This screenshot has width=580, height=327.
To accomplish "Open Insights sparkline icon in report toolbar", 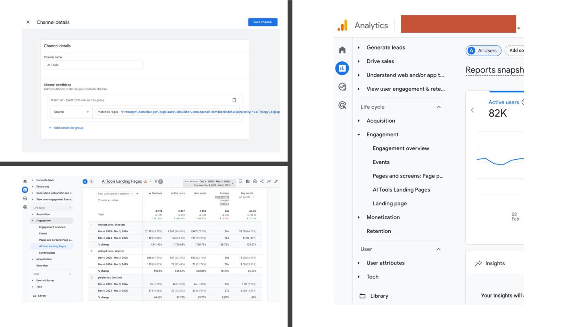I will [x=269, y=181].
